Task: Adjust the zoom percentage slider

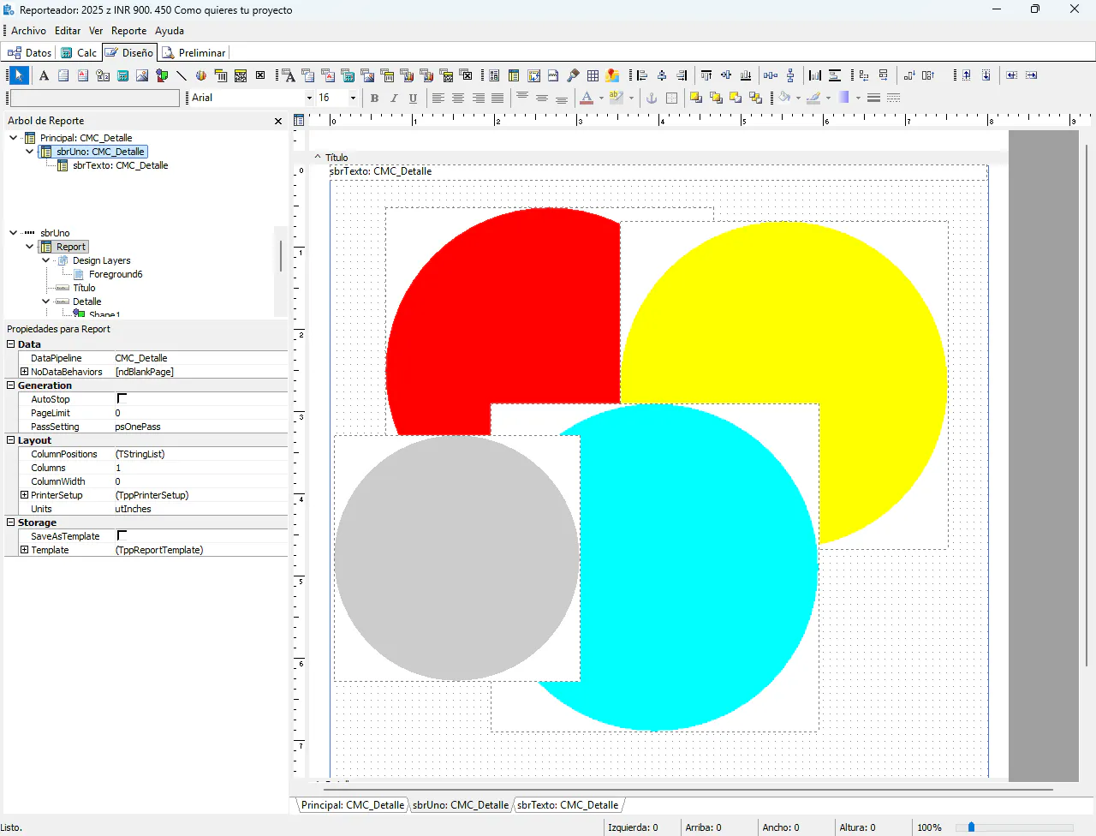Action: click(x=971, y=827)
